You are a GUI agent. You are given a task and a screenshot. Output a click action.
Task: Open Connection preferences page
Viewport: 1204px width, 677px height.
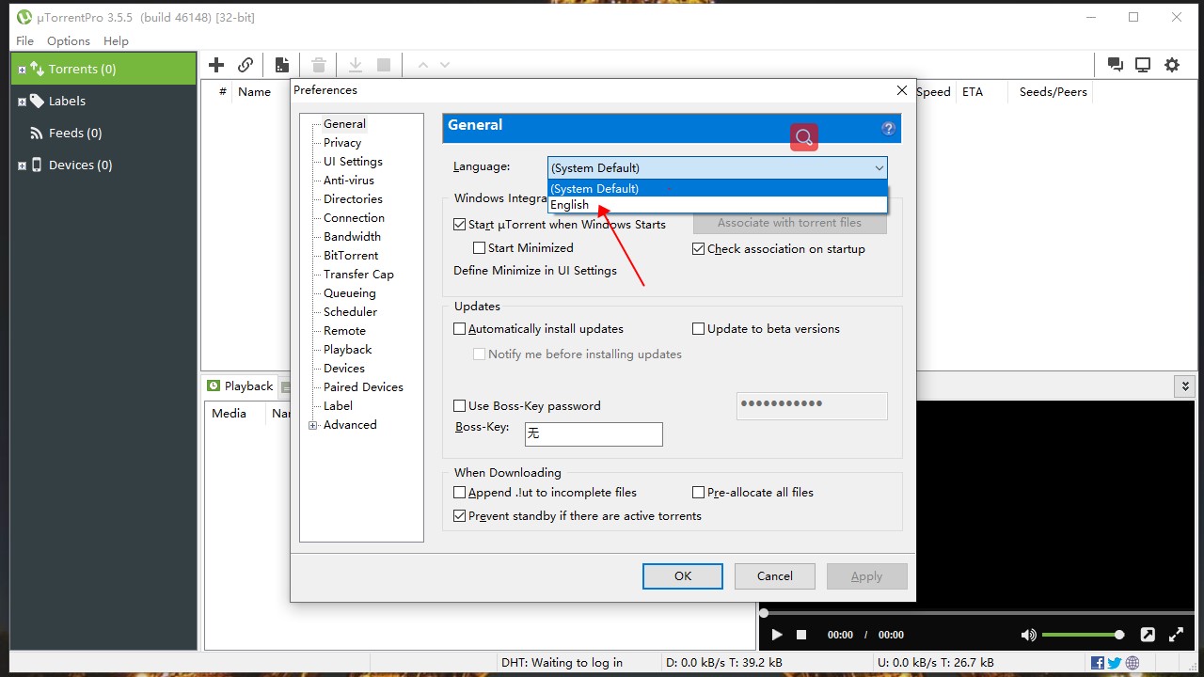tap(354, 218)
